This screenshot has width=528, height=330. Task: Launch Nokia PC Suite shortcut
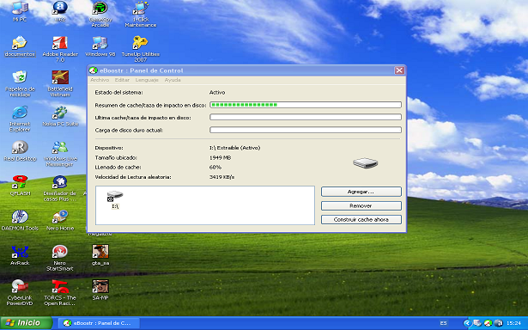click(60, 116)
